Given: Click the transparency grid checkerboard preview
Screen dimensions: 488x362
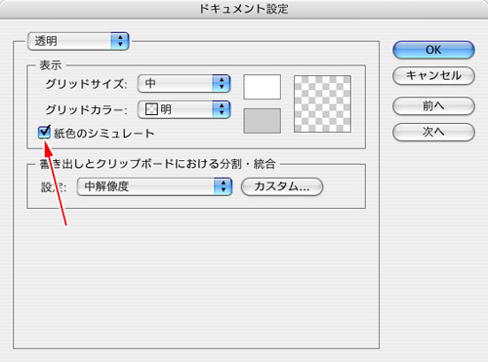Looking at the screenshot, I should click(322, 103).
